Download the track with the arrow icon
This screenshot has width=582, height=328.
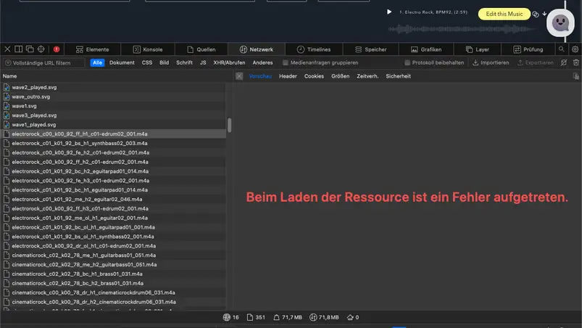tap(544, 14)
